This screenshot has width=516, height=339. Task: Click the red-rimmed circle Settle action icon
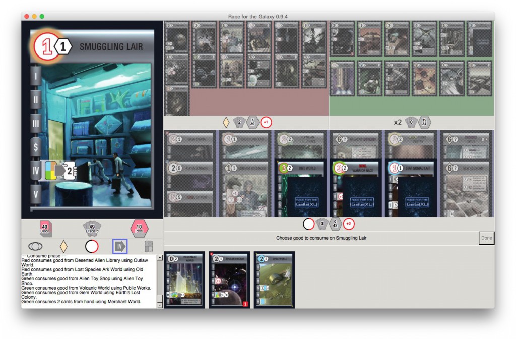tap(91, 246)
